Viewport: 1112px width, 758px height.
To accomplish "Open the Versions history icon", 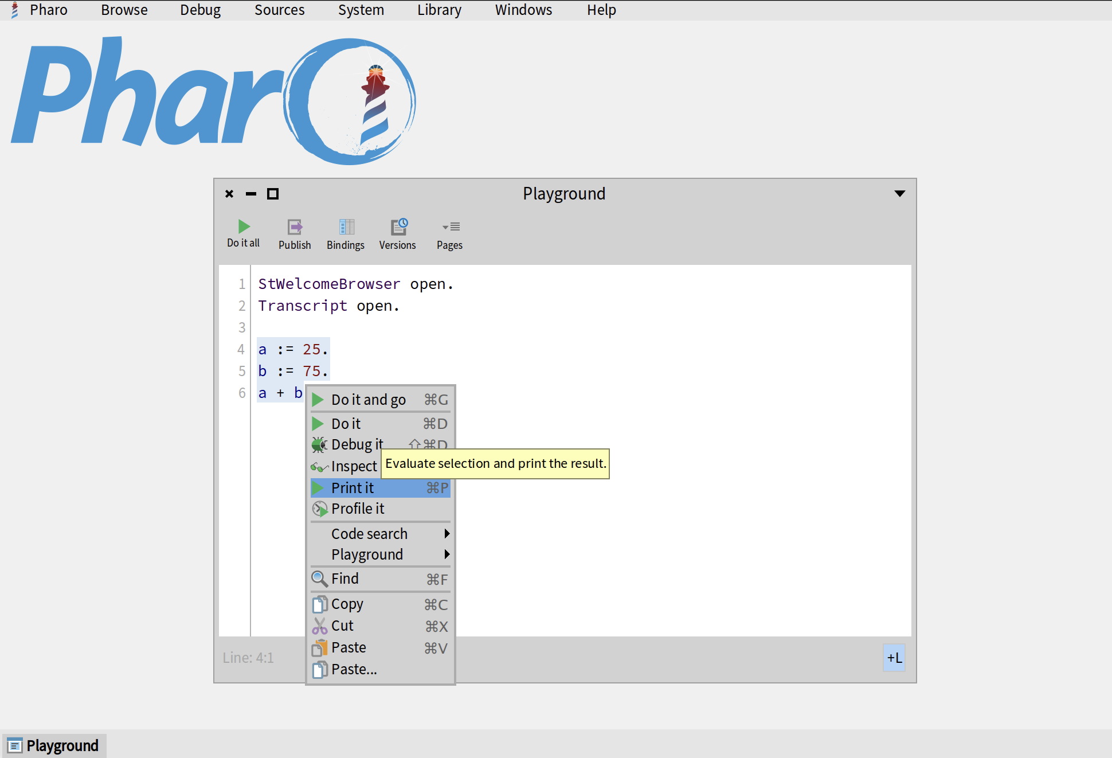I will click(x=398, y=227).
